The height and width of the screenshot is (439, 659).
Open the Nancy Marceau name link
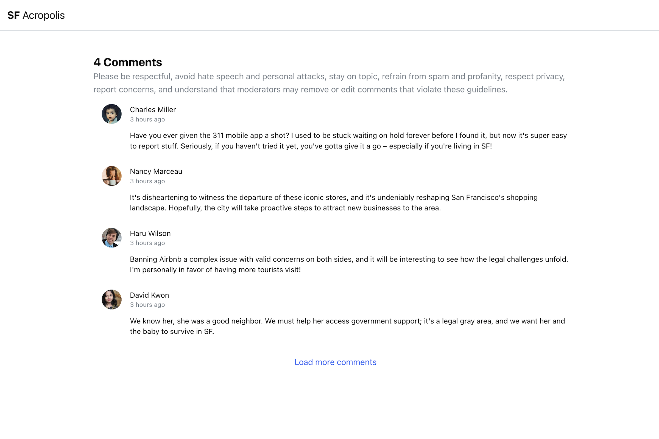coord(156,171)
